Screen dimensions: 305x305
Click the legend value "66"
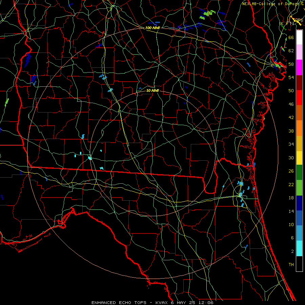[x=291, y=37]
